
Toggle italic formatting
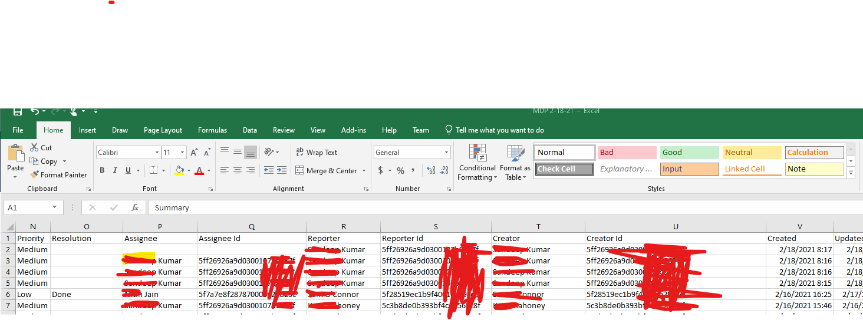tap(115, 170)
